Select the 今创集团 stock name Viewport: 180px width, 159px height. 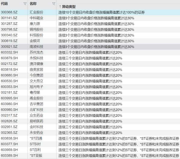[x=36, y=75]
